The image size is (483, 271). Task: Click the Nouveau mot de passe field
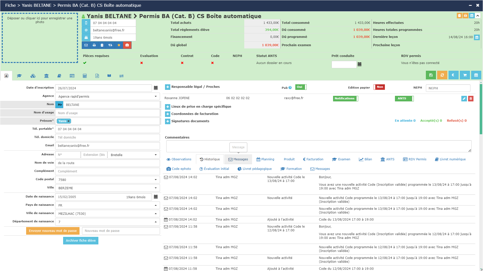point(121,231)
